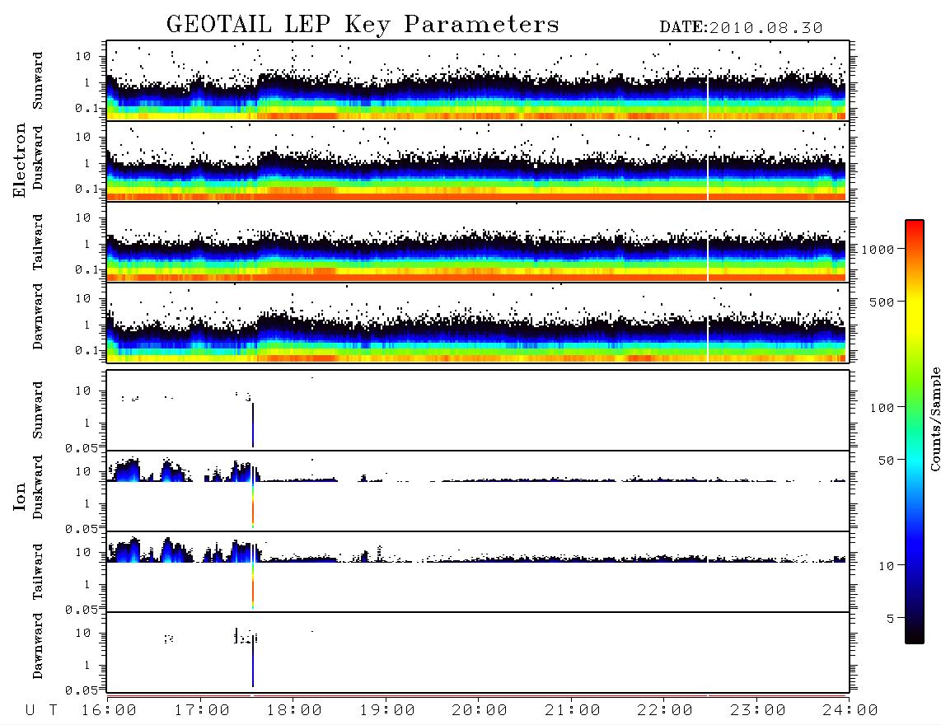The width and height of the screenshot is (941, 725).
Task: Click the "18:00" time axis label
Action: [294, 710]
